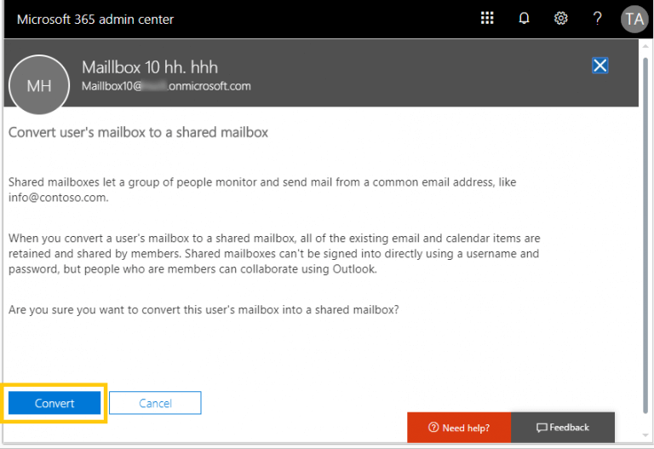Click the vertical scrollbar thumb
The image size is (654, 449).
[x=645, y=236]
